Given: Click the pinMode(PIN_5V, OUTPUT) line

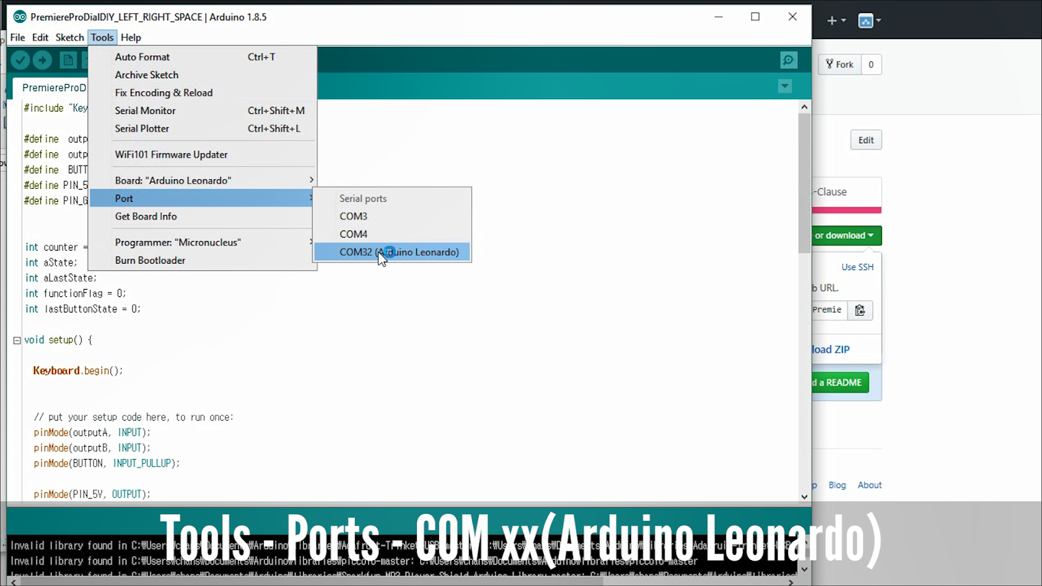Looking at the screenshot, I should point(92,495).
